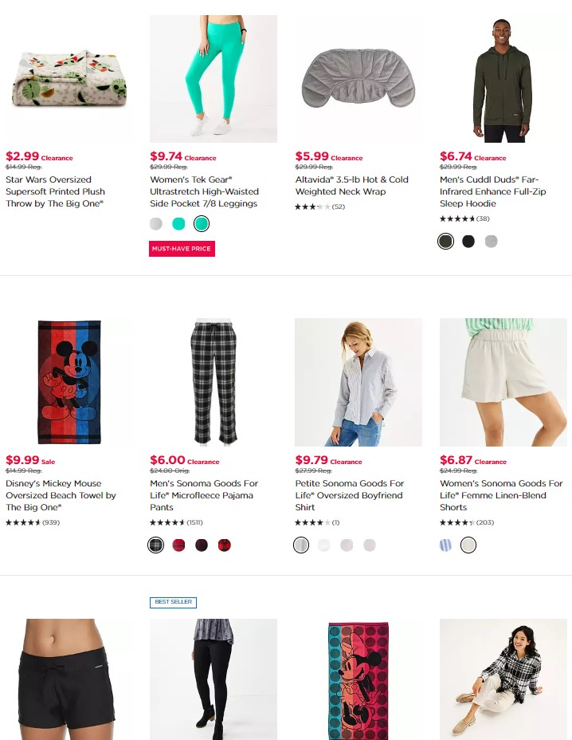Open the gray neck wrap product image
572x740 pixels.
pos(358,79)
